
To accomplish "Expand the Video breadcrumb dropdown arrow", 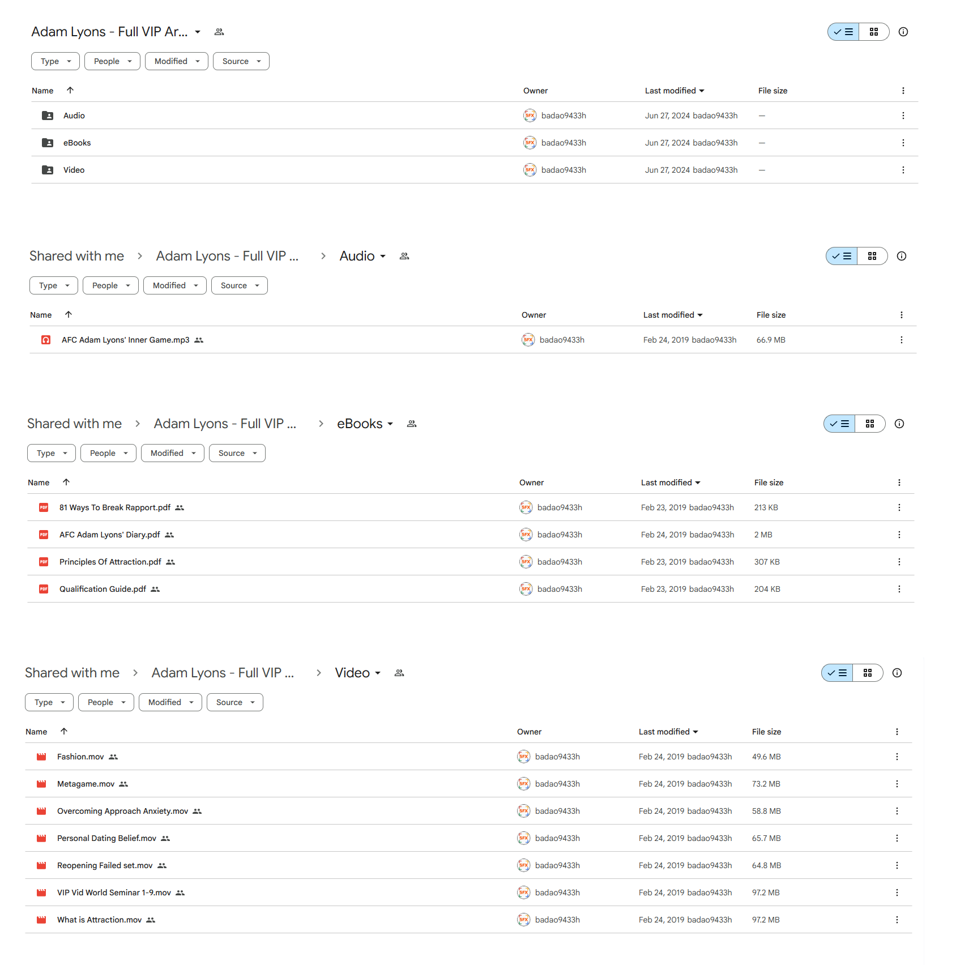I will point(378,673).
